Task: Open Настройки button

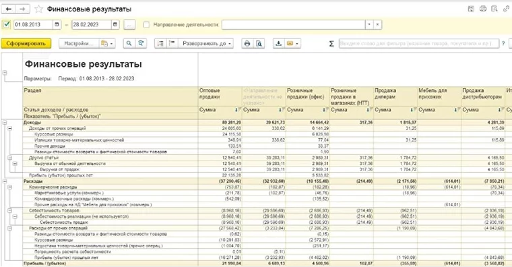Action: [79, 43]
